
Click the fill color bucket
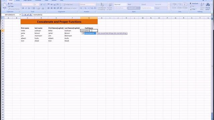click(39, 8)
